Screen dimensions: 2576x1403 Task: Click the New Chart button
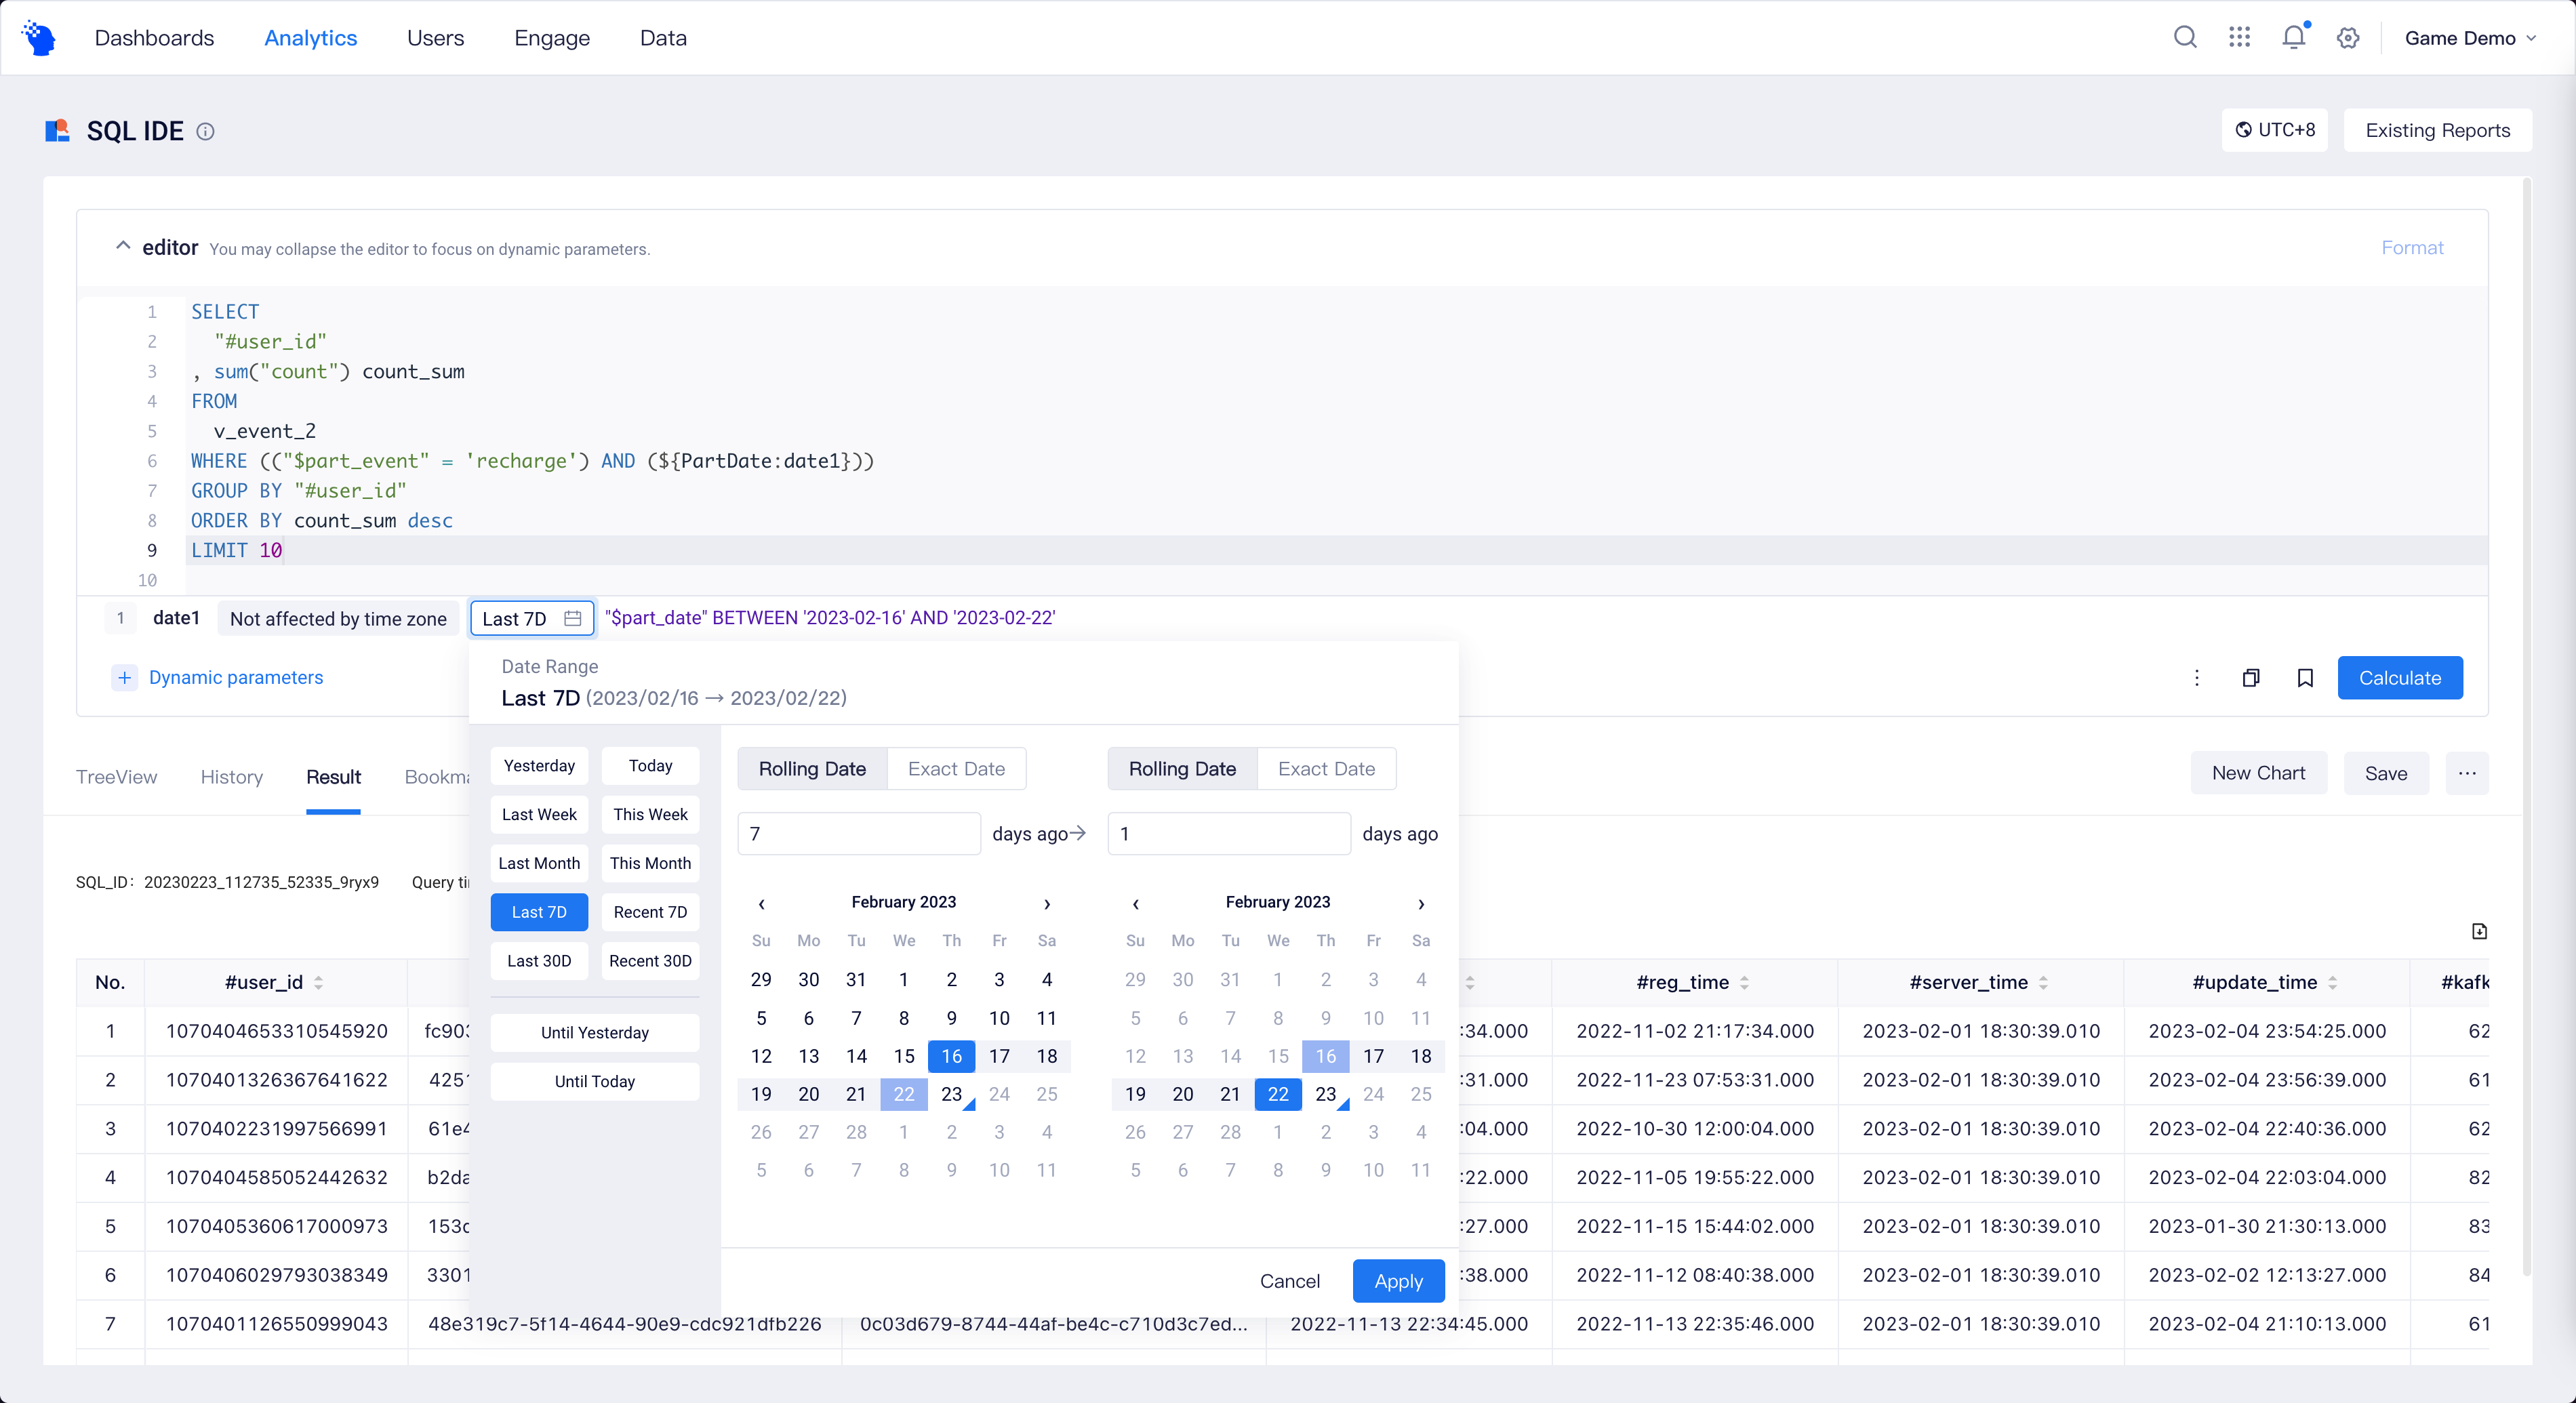click(x=2258, y=773)
